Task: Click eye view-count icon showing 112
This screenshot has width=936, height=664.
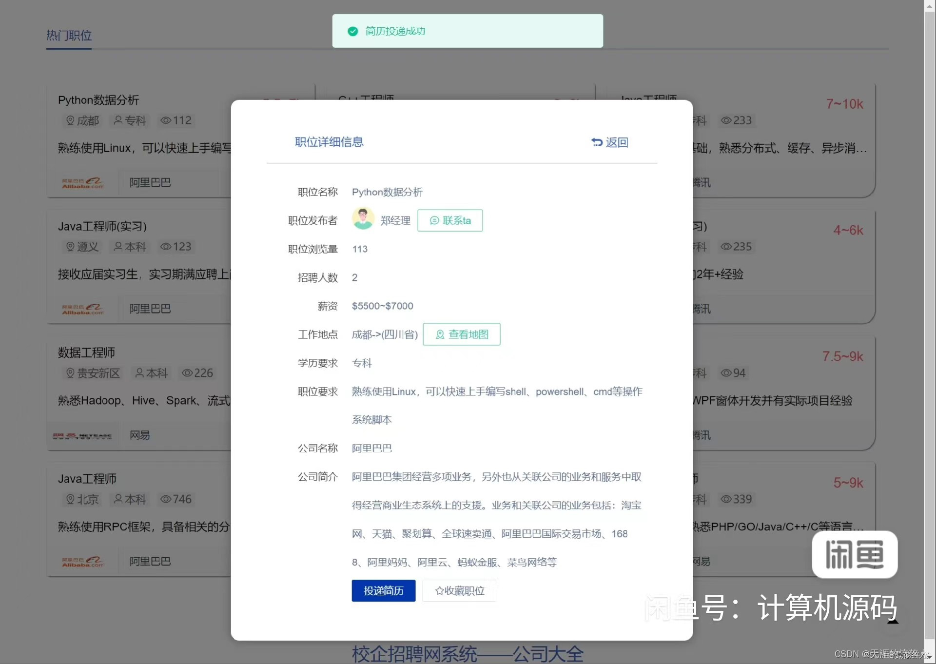Action: pos(166,120)
